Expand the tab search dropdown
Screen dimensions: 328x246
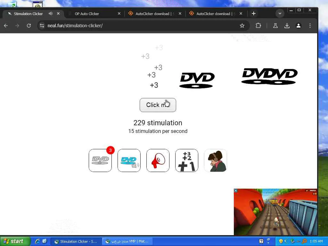pyautogui.click(x=280, y=13)
